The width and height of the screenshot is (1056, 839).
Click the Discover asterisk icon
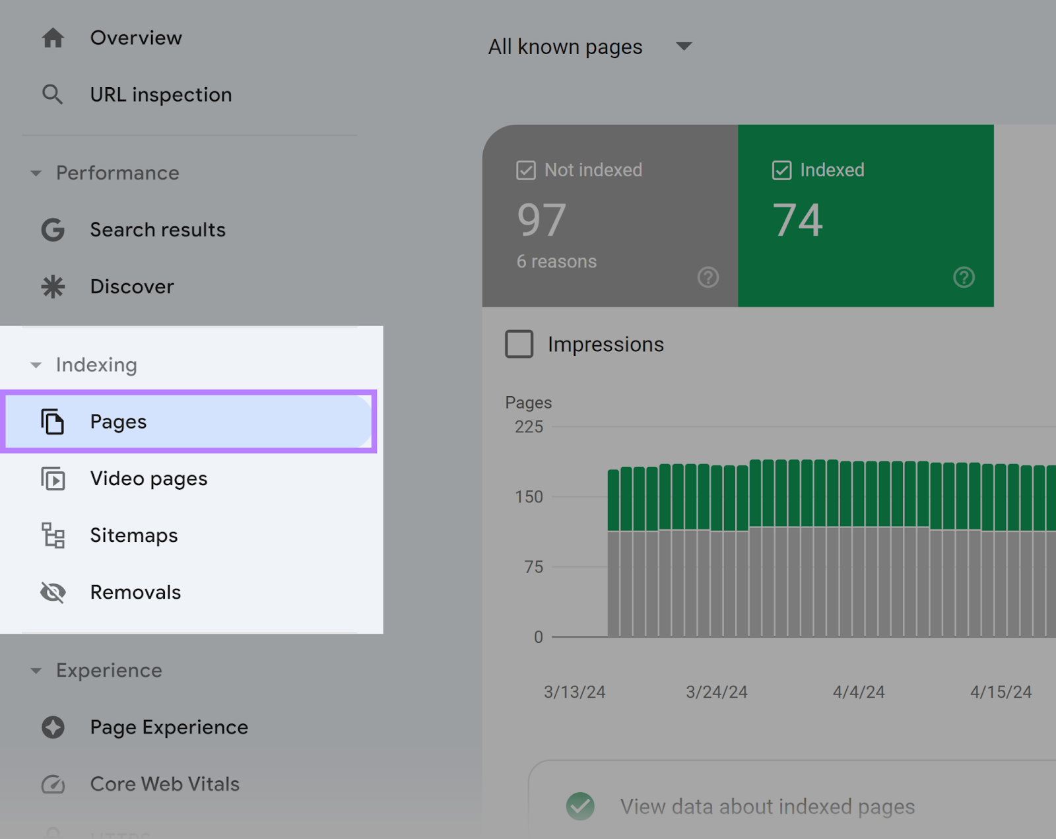tap(53, 286)
